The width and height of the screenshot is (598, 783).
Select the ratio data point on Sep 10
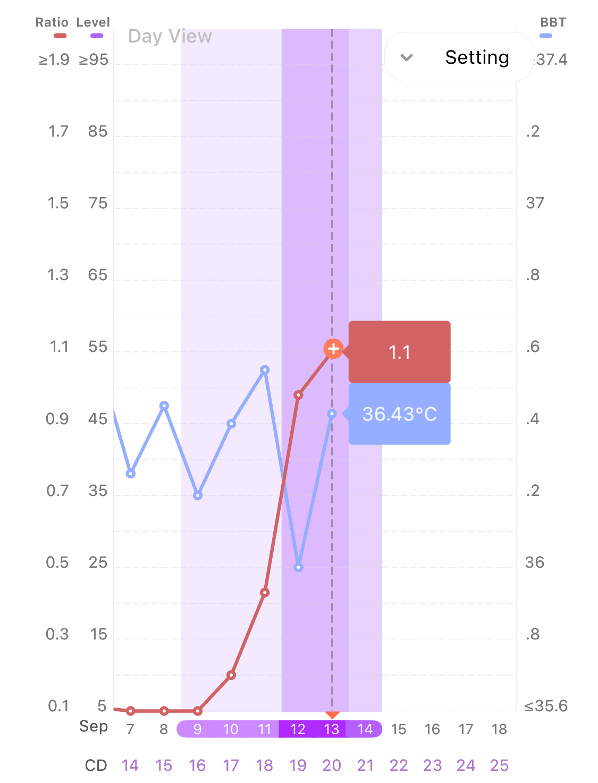tap(231, 675)
